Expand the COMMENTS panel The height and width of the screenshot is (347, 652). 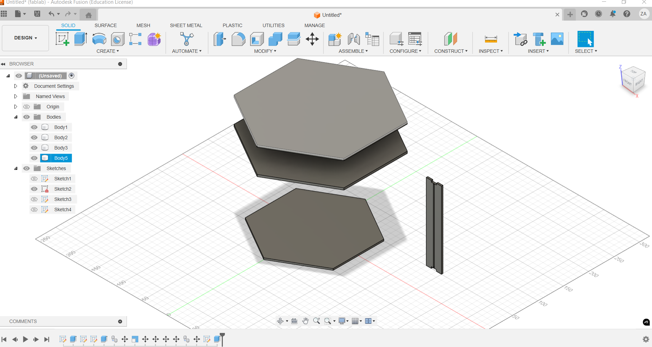[x=120, y=321]
